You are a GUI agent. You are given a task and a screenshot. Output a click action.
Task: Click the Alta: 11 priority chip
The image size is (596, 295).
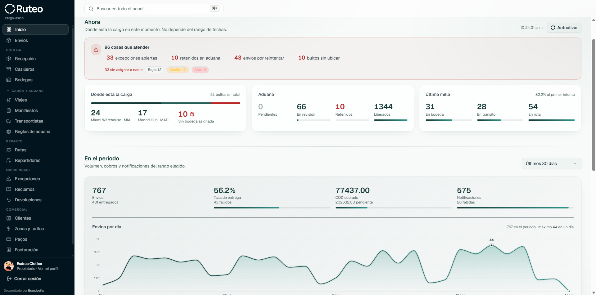(200, 70)
